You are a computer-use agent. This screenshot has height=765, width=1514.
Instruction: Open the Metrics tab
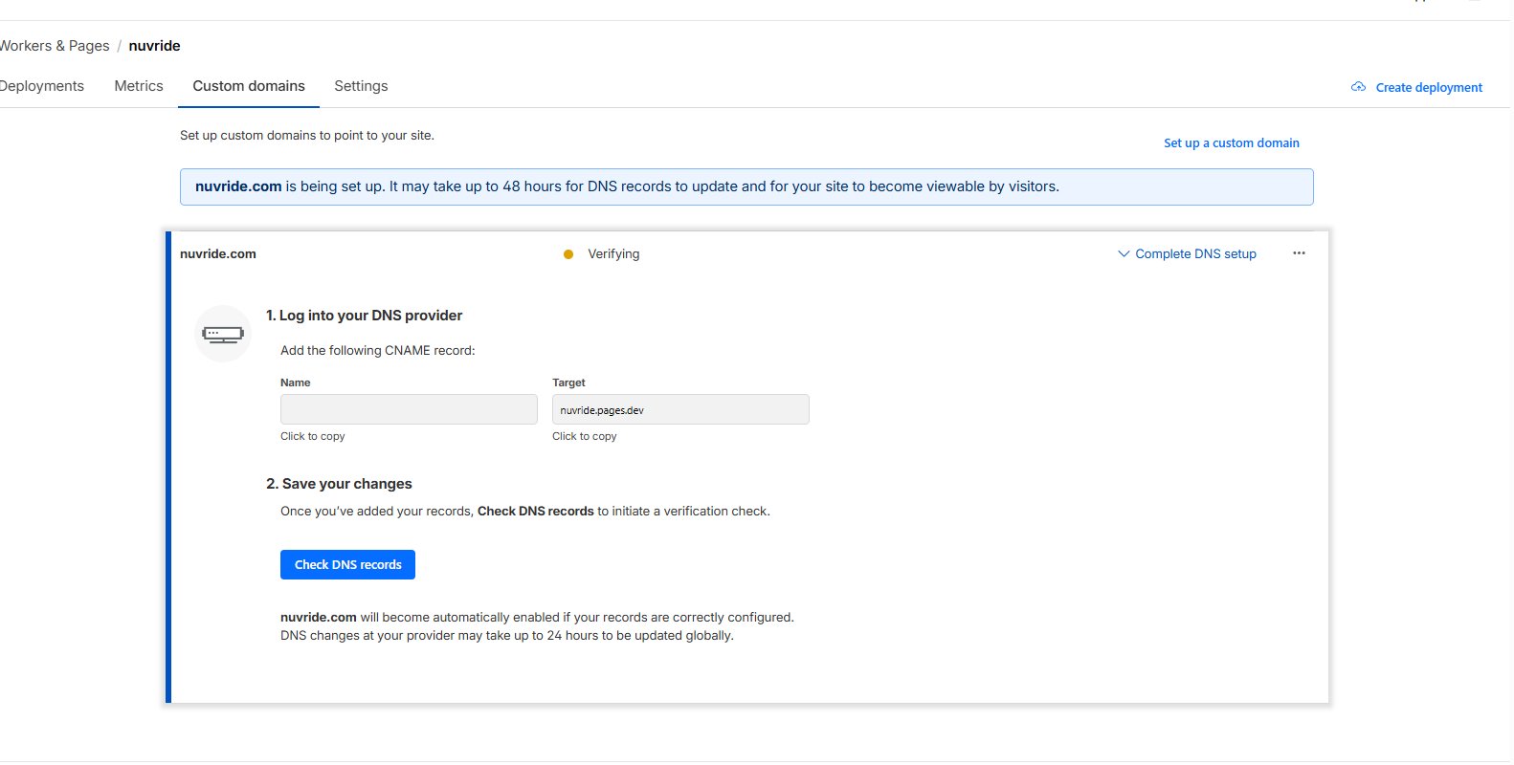139,86
